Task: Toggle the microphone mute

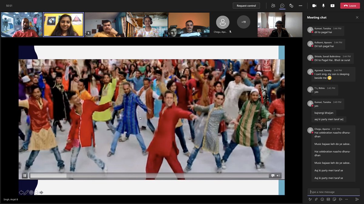Action: click(323, 5)
